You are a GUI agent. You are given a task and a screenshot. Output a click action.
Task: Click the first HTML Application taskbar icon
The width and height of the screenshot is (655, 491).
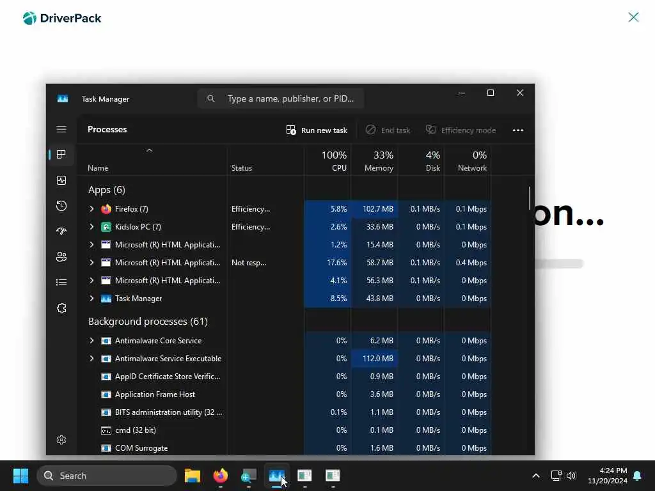point(304,476)
